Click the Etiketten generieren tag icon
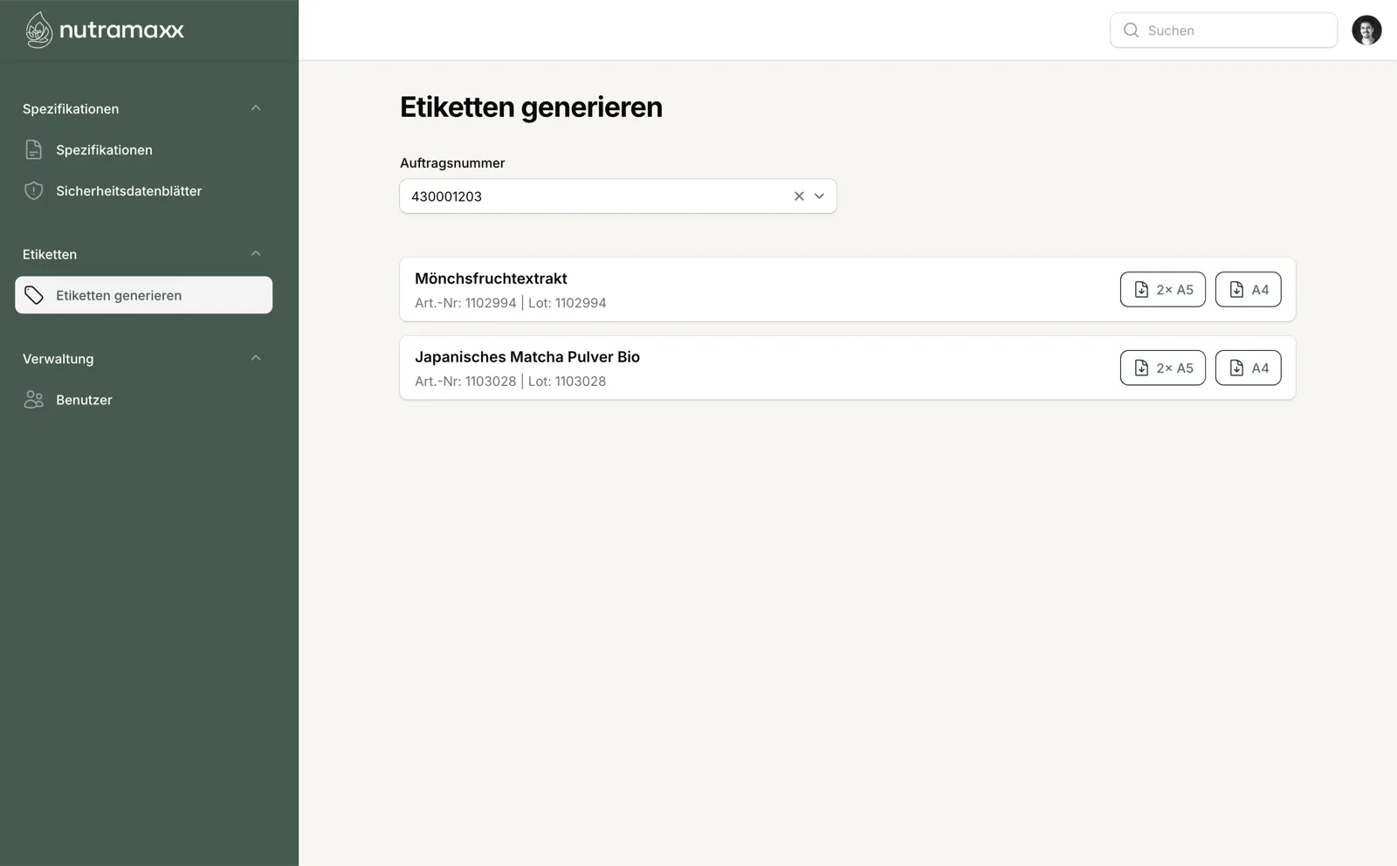1397x866 pixels. (x=34, y=295)
